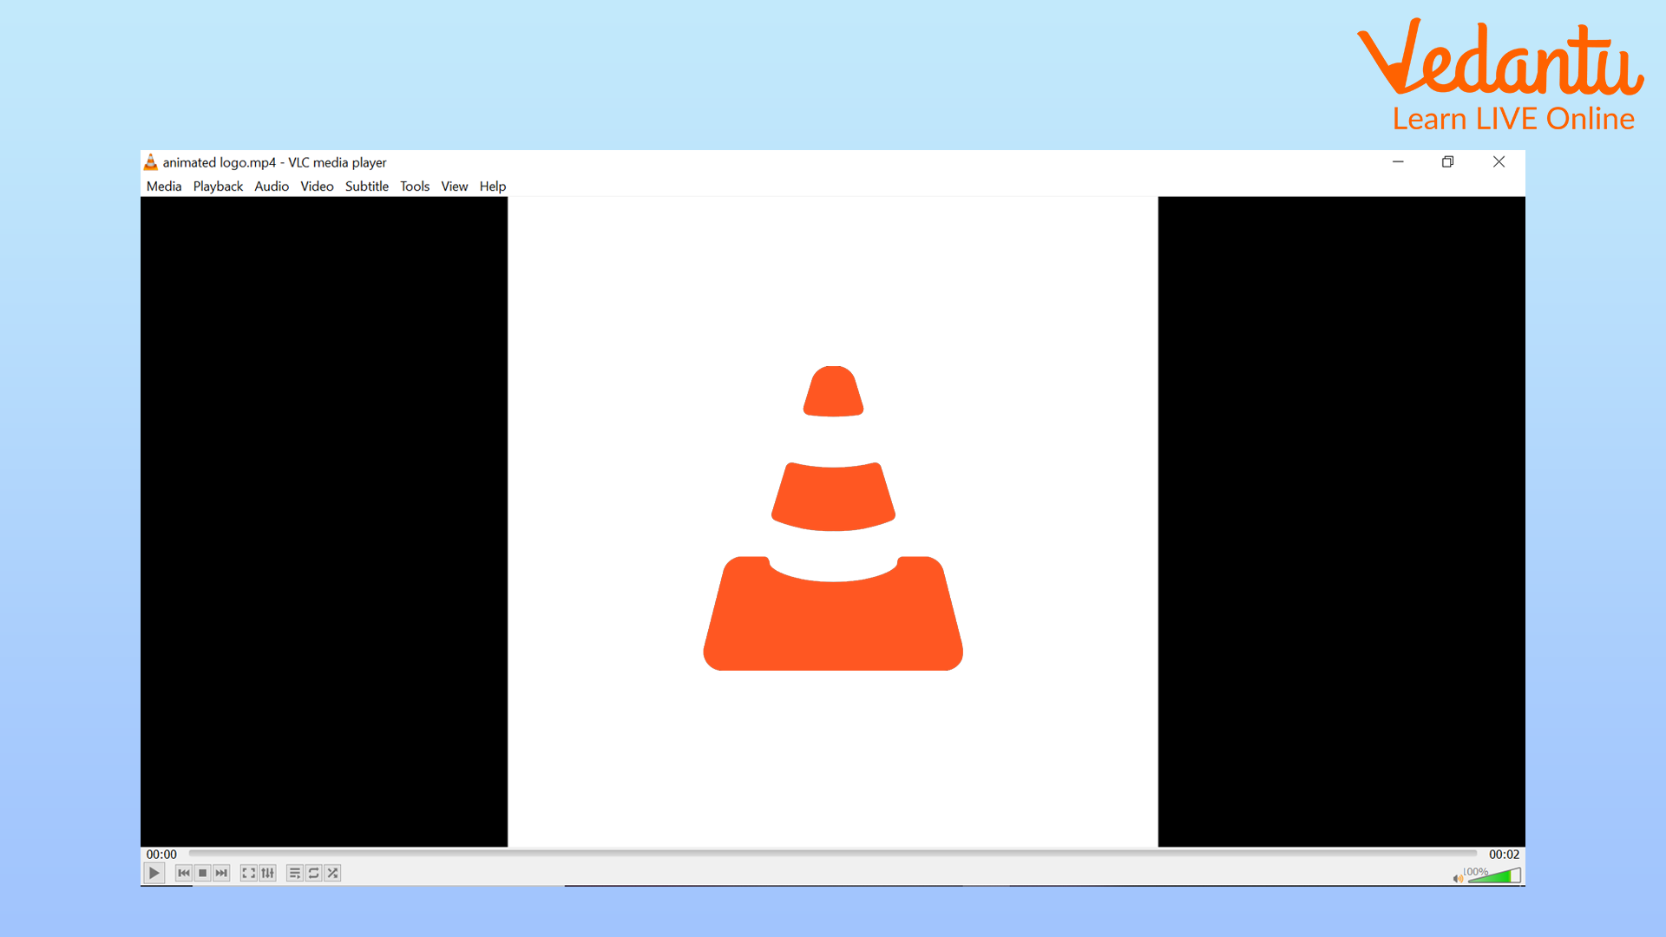Open the Media menu
This screenshot has height=937, width=1666.
[164, 187]
